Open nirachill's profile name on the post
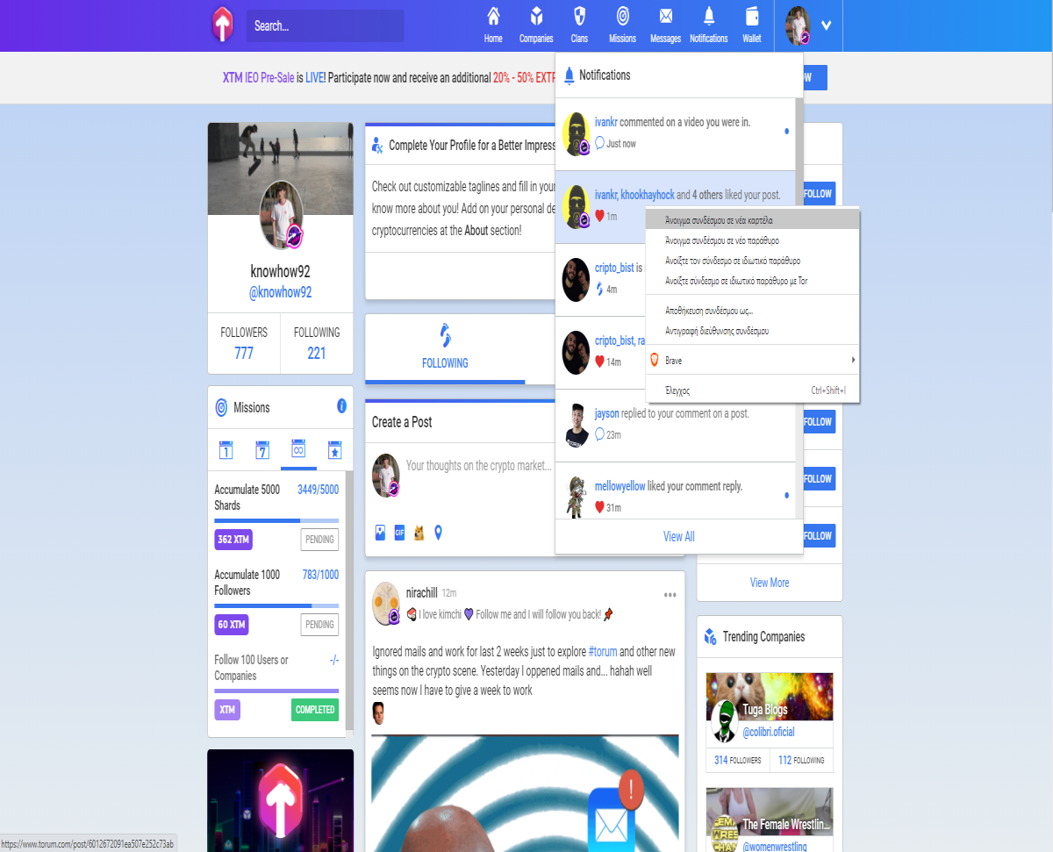 point(421,592)
